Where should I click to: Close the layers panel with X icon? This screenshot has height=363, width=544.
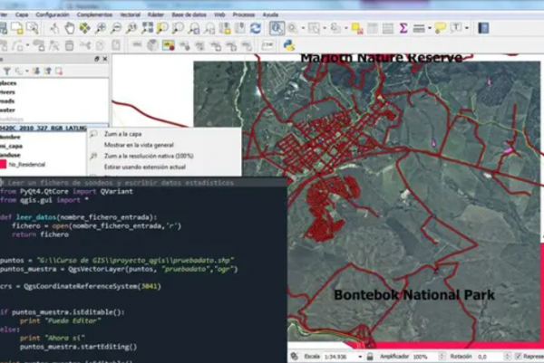pyautogui.click(x=104, y=59)
